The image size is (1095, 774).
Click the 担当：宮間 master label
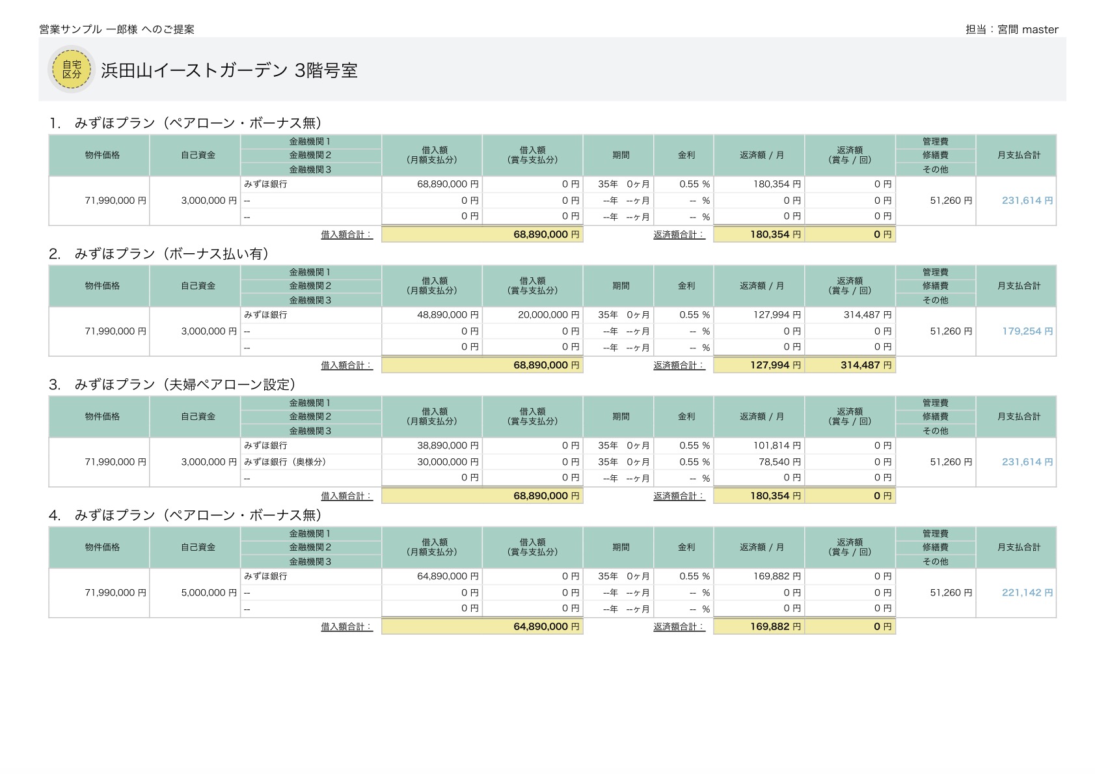point(1012,29)
